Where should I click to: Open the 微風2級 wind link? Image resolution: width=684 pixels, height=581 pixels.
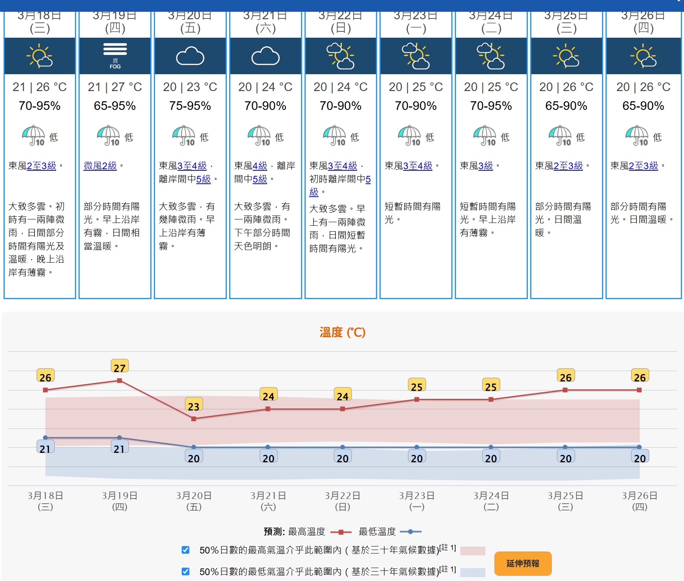point(100,166)
